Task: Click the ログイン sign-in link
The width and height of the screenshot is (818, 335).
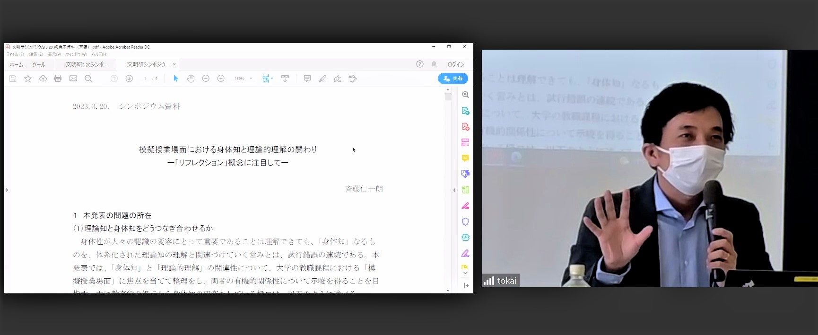Action: (x=456, y=64)
